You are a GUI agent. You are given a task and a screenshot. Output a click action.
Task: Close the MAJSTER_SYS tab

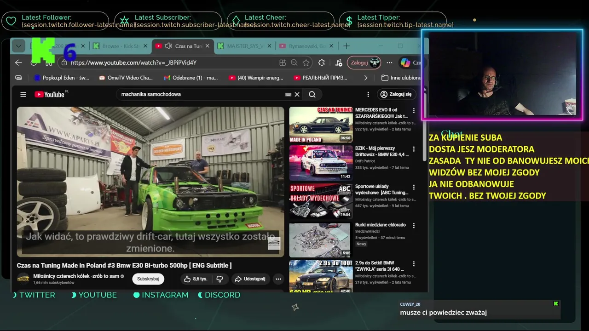[x=269, y=46]
